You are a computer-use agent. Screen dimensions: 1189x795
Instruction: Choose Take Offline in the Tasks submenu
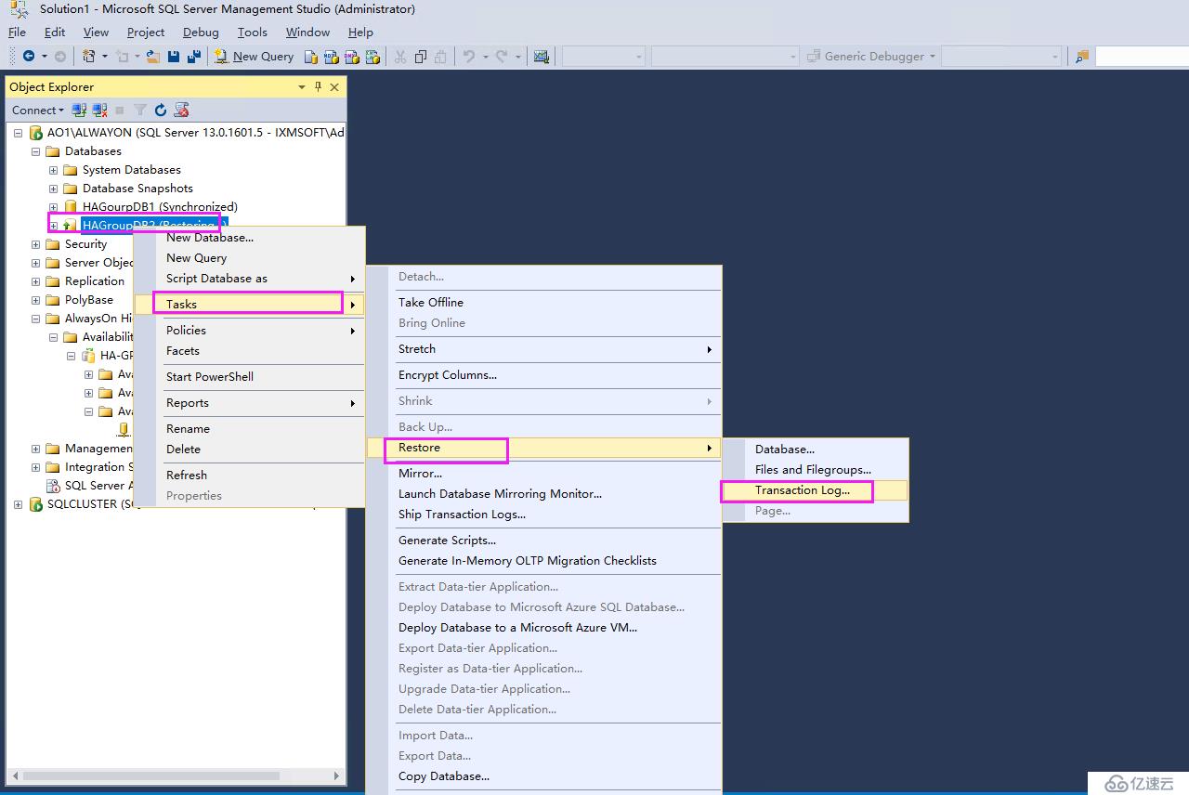pyautogui.click(x=543, y=303)
